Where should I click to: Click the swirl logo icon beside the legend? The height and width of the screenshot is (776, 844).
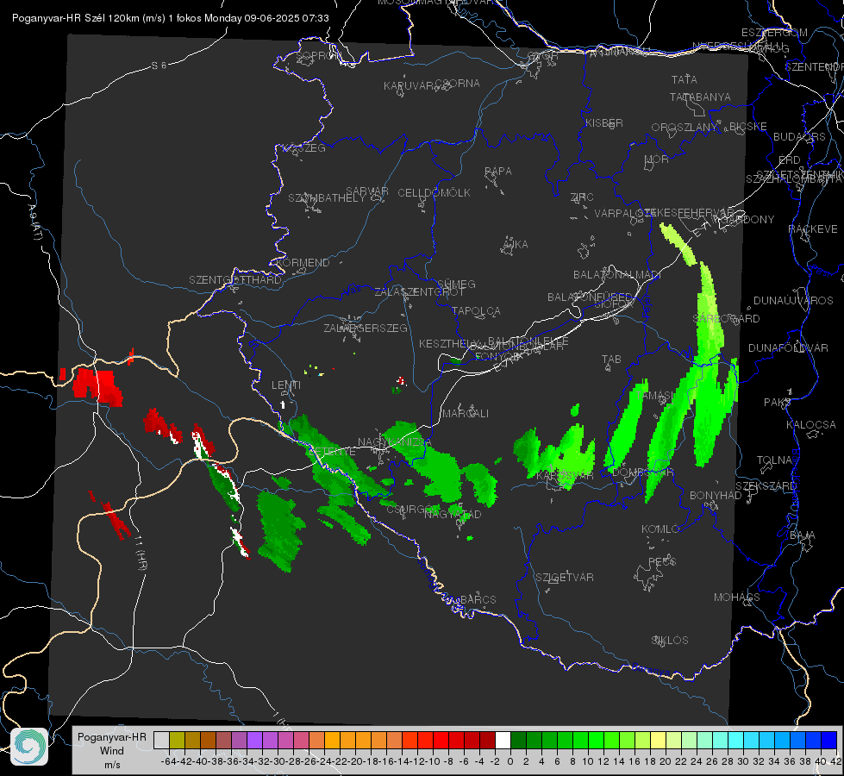click(x=29, y=747)
